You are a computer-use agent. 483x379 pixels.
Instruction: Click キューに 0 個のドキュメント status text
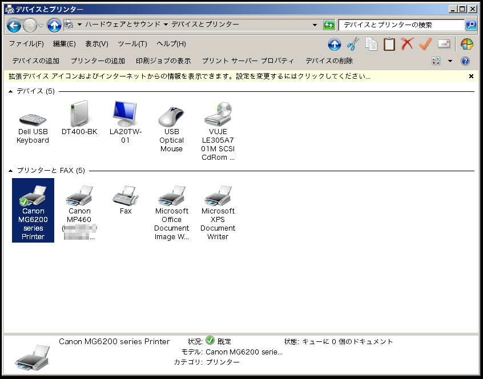[348, 341]
